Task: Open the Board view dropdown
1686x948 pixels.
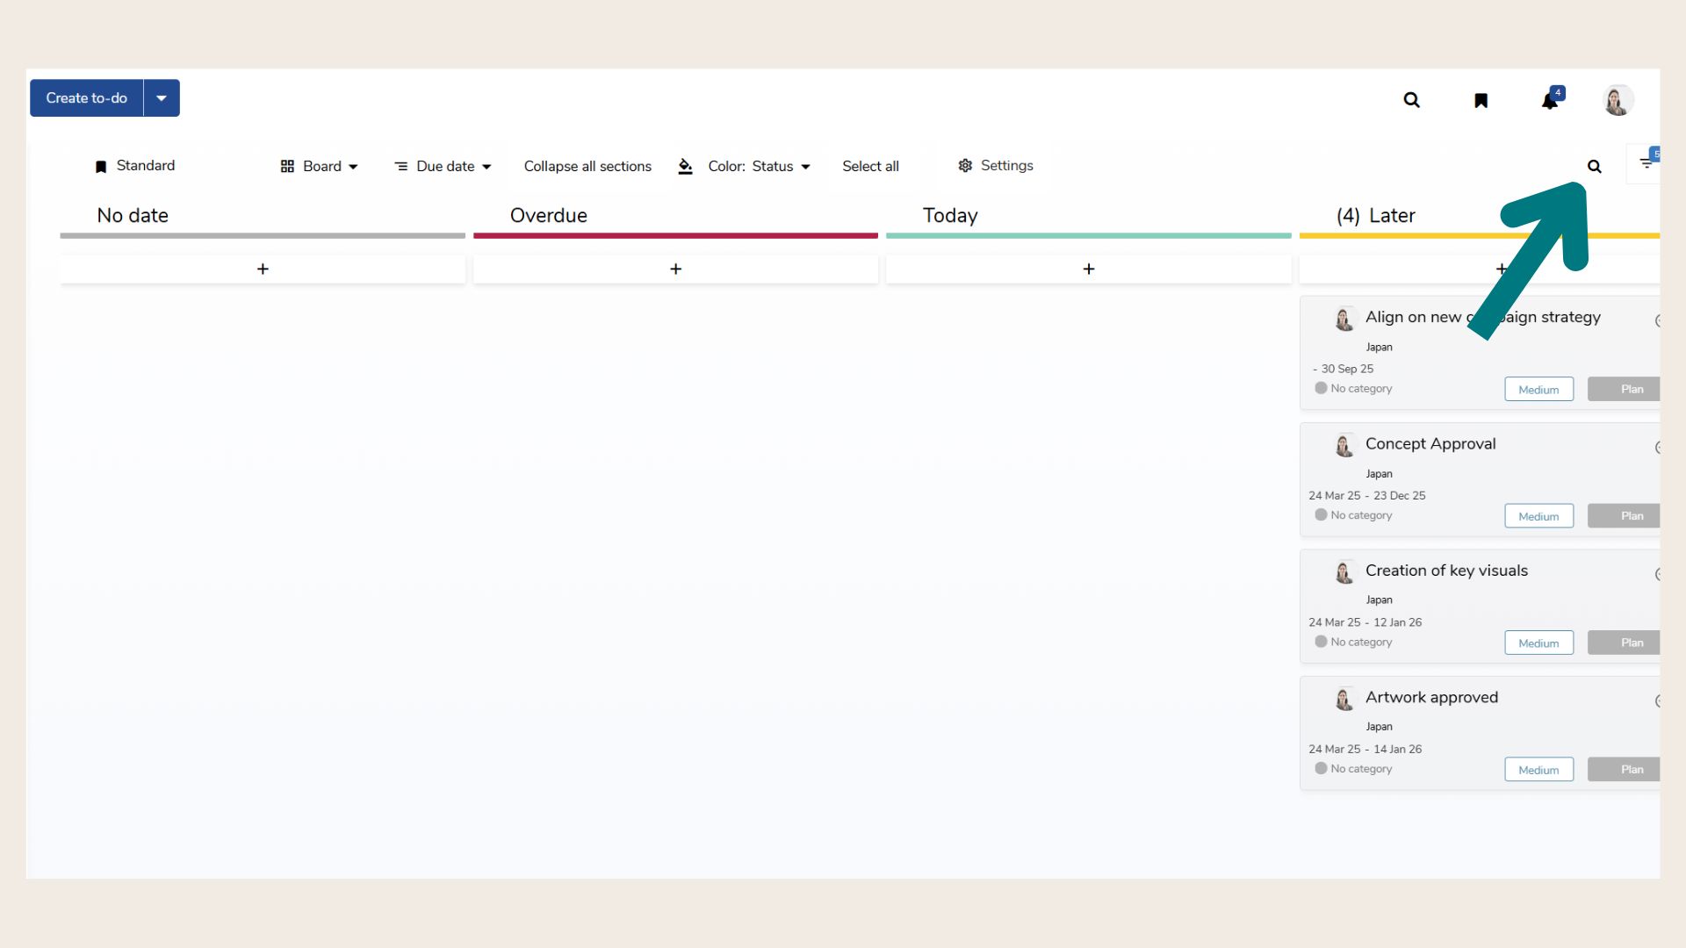Action: coord(320,166)
